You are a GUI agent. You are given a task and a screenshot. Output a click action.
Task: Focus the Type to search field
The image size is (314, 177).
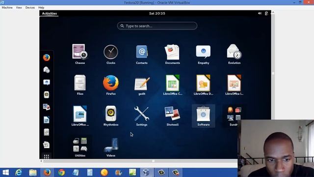click(157, 26)
